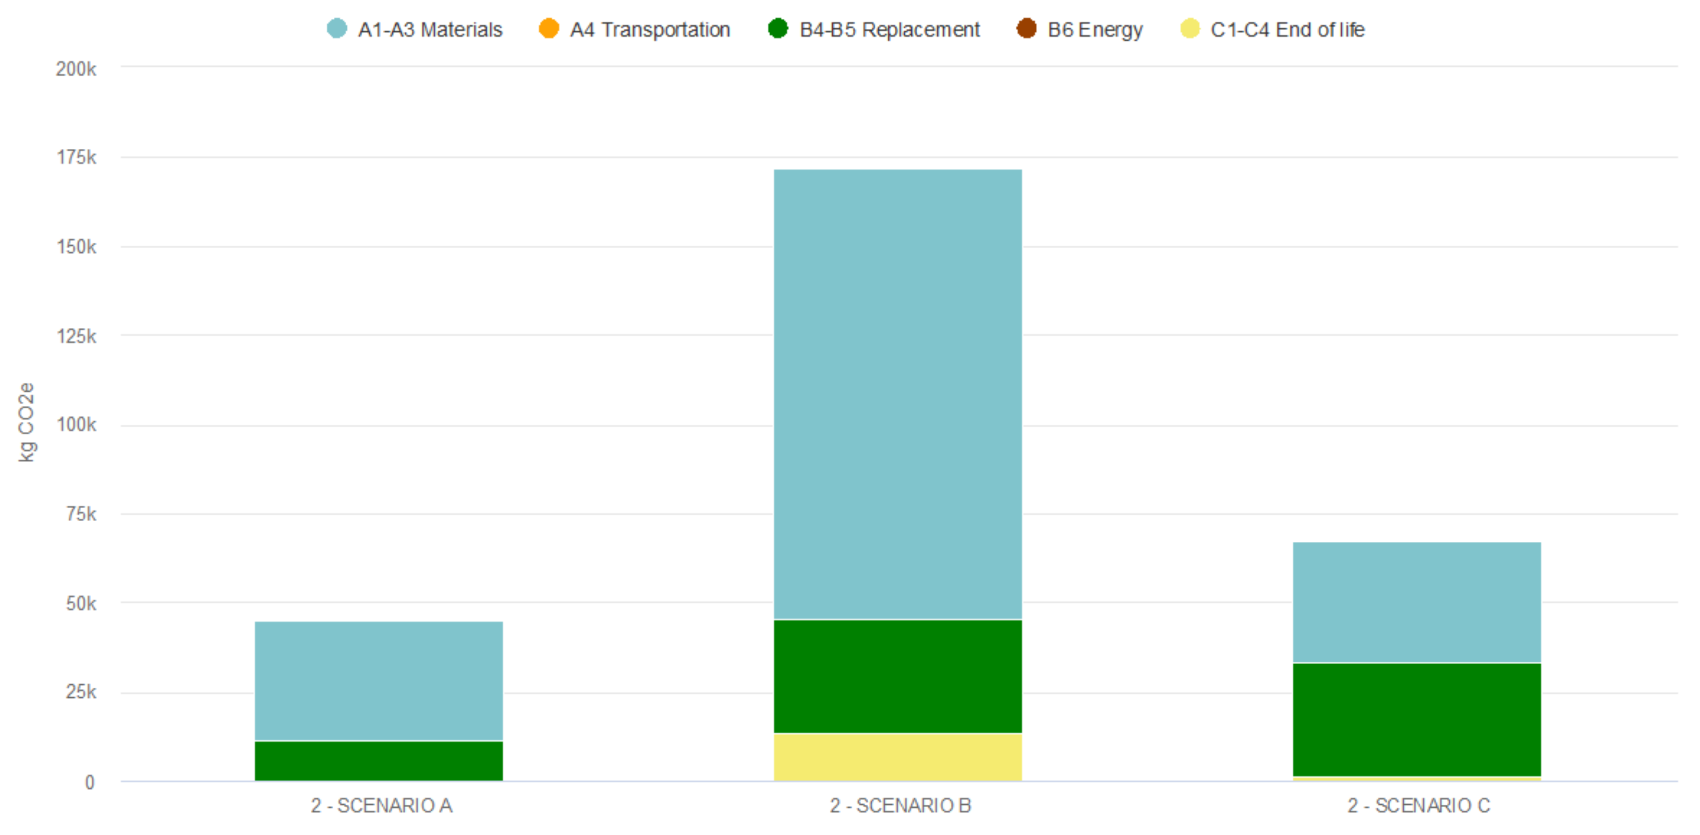The width and height of the screenshot is (1700, 835).
Task: Click Scenario C blue Materials bar segment
Action: [x=1416, y=601]
